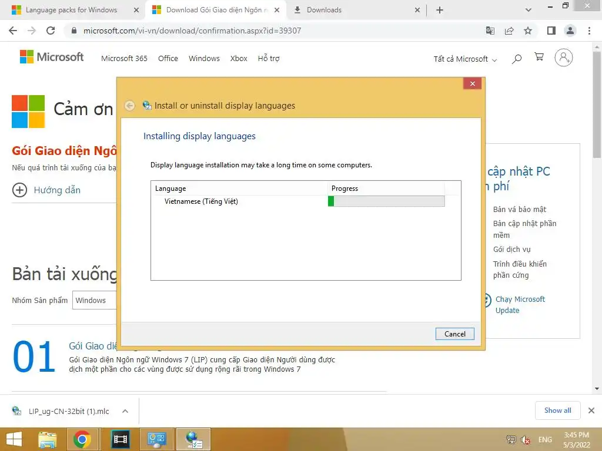Open Chạy Microsoft Update link
Image resolution: width=602 pixels, height=451 pixels.
pos(520,305)
